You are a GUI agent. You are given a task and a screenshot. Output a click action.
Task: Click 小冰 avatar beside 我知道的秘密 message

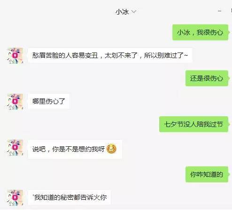click(15, 198)
